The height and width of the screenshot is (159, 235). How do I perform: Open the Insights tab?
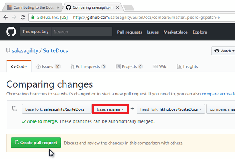(187, 66)
